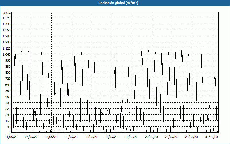Click the W/m² axis unit label
Screen dimensions: 230x144
coord(7,13)
